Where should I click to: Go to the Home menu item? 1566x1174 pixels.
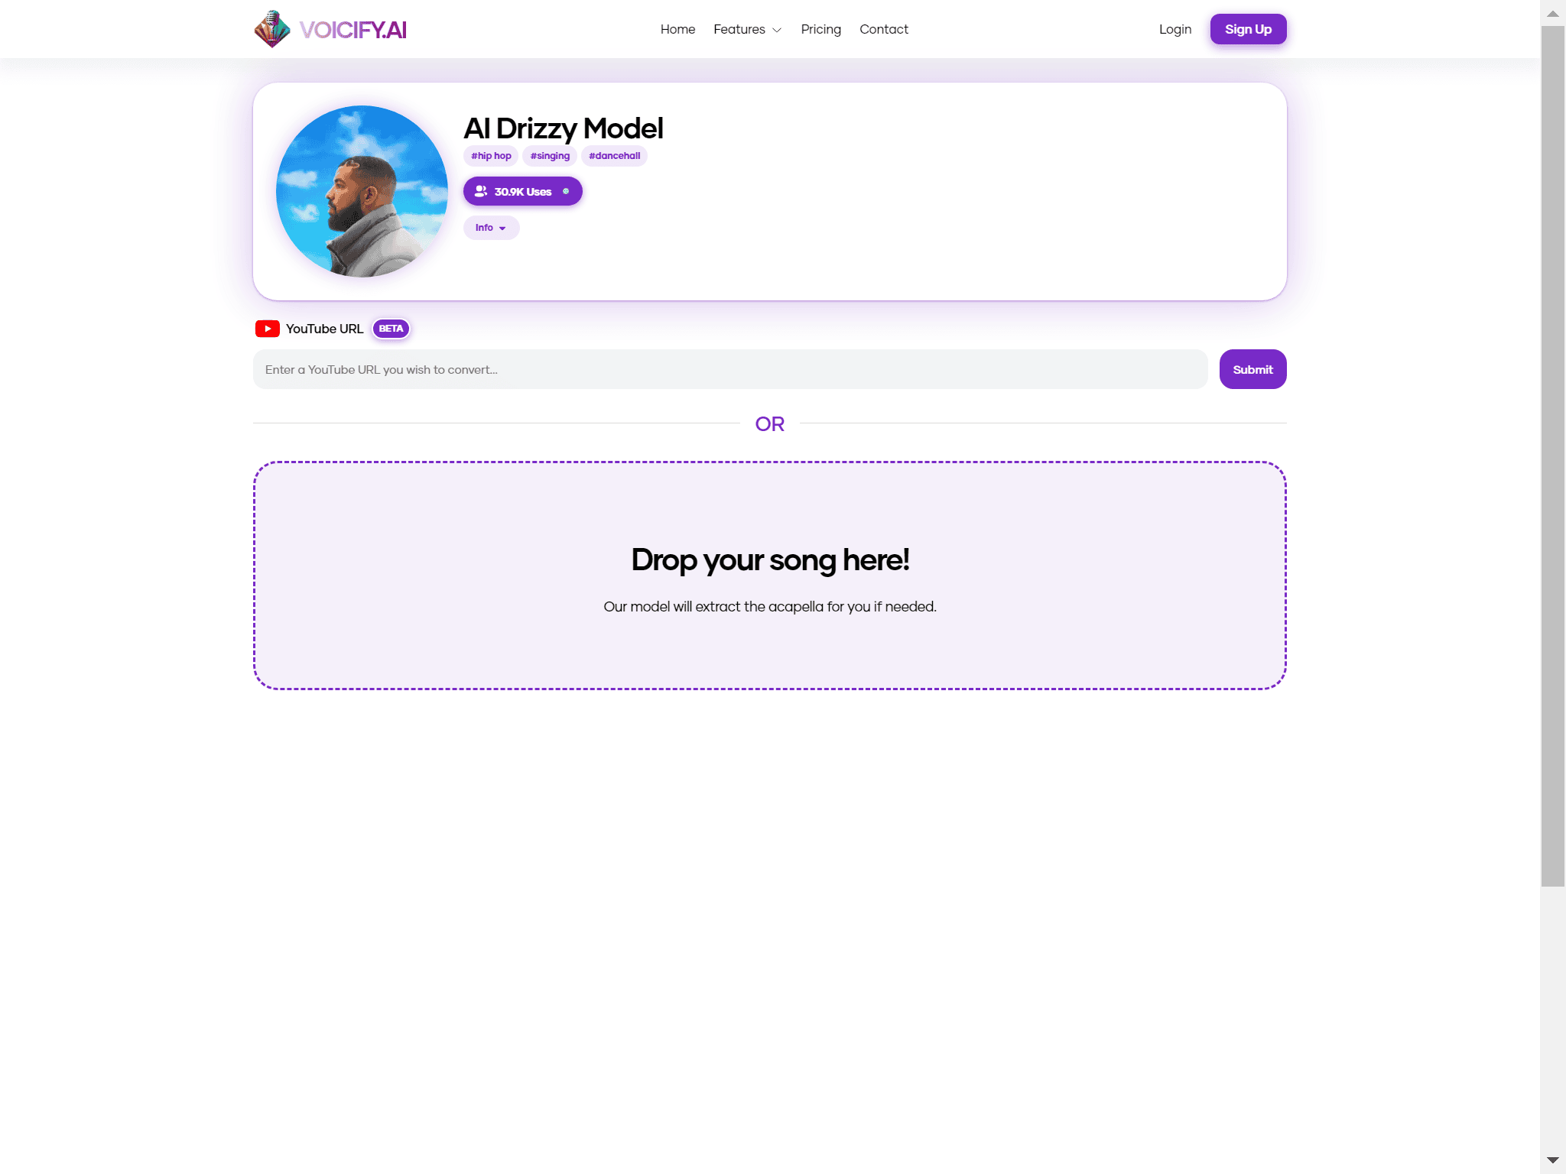(x=677, y=29)
